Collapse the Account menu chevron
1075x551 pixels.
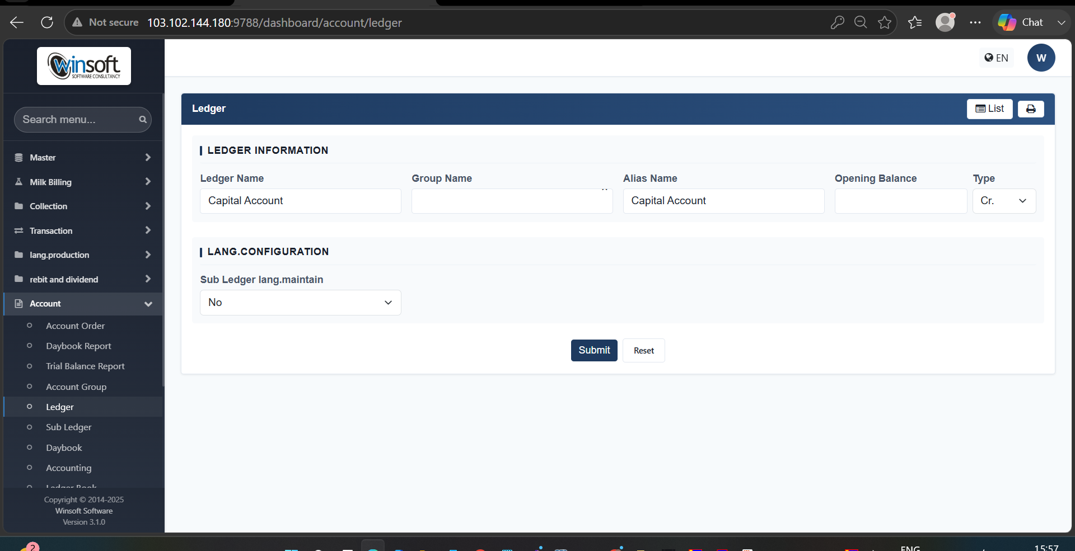pyautogui.click(x=148, y=304)
